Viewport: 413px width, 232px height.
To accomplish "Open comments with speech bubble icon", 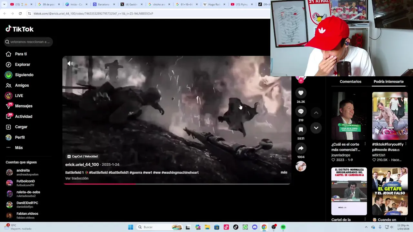I will click(x=301, y=111).
